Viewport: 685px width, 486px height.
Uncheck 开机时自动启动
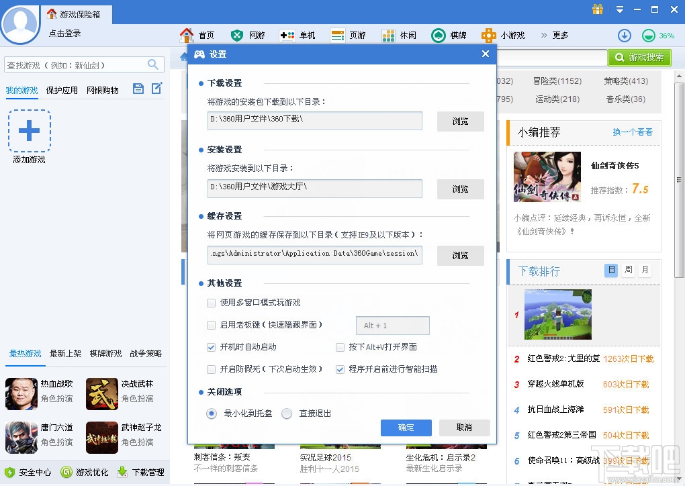pyautogui.click(x=212, y=348)
